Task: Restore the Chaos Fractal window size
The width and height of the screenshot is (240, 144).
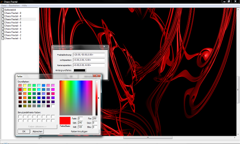Action: (x=229, y=1)
